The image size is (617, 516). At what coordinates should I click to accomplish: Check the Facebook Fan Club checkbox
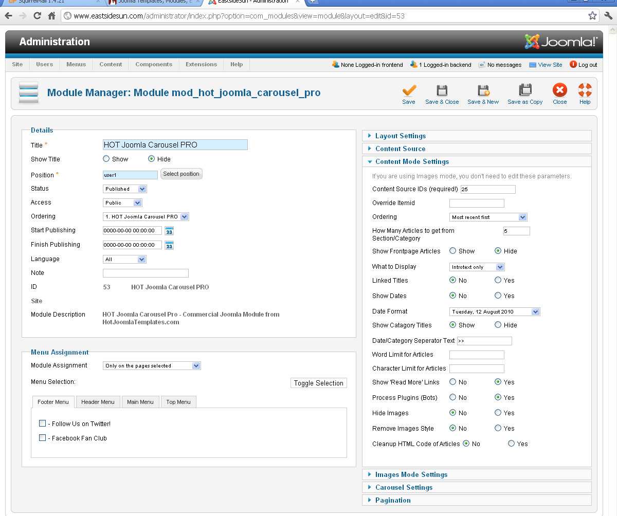[x=43, y=438]
